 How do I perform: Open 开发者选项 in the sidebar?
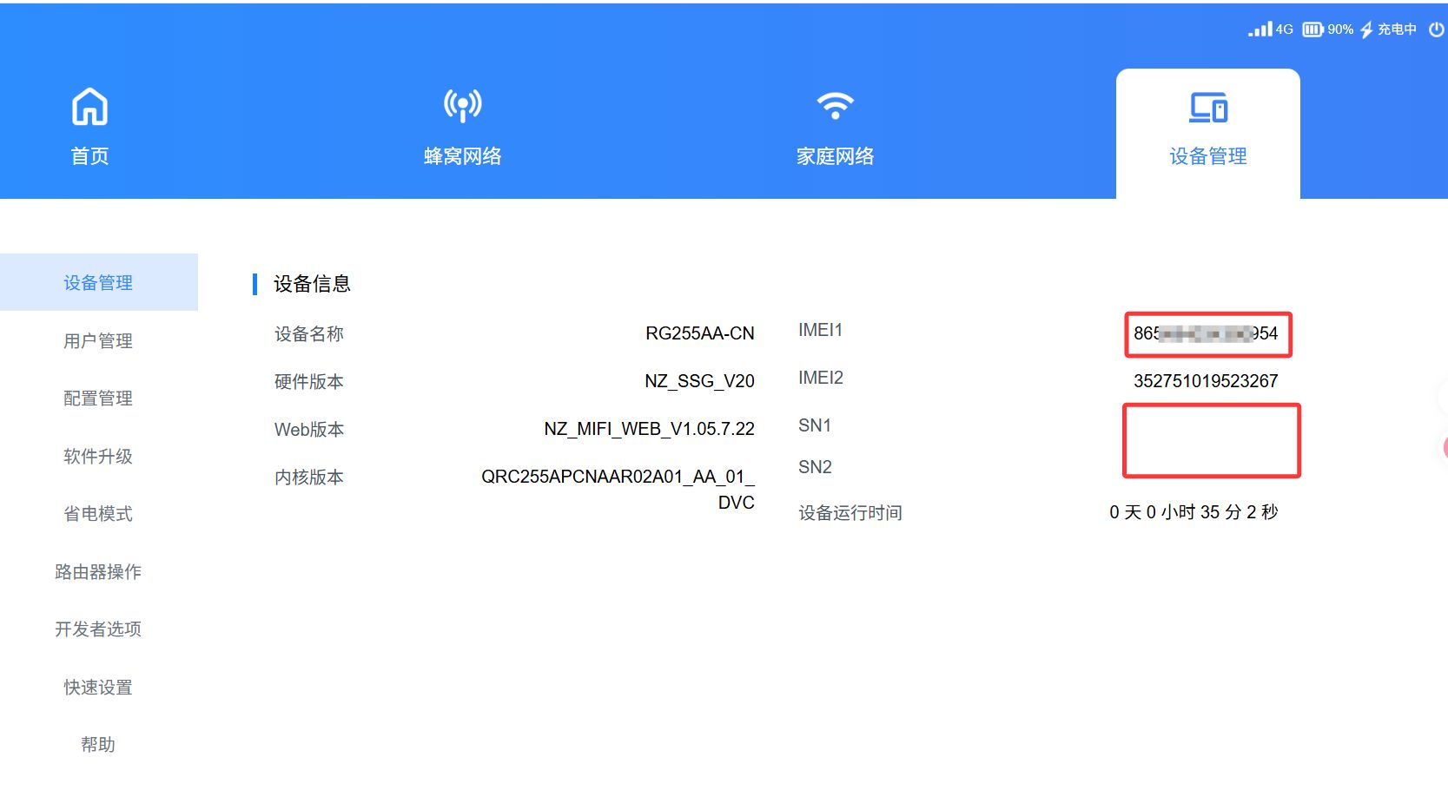[98, 629]
